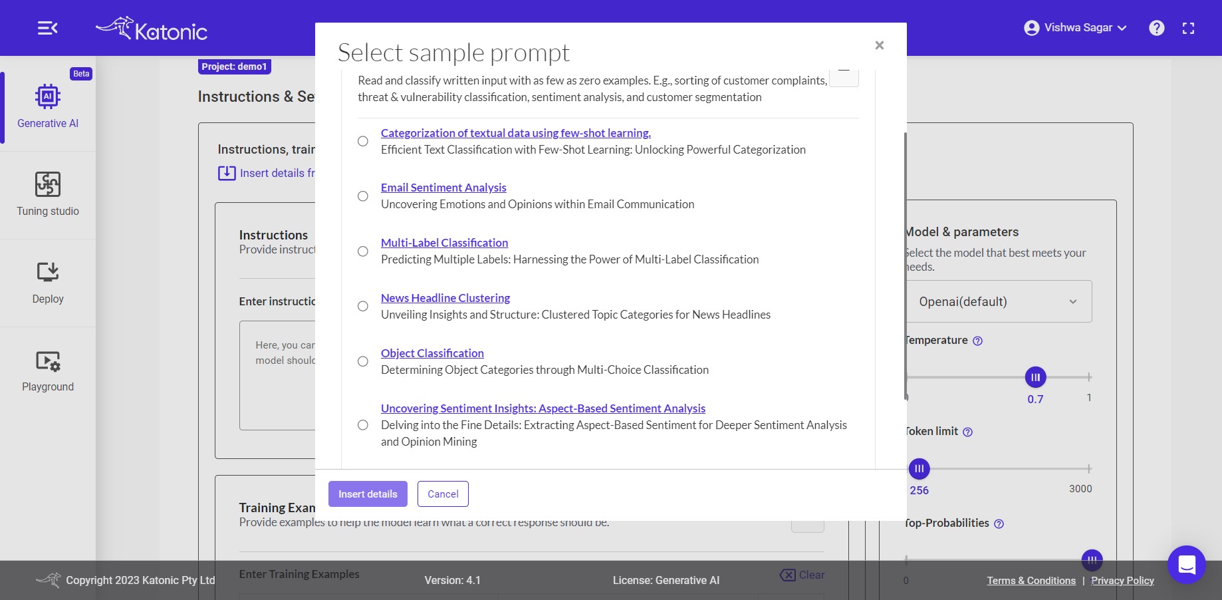Open the Playground section
Image resolution: width=1222 pixels, height=600 pixels.
[48, 371]
